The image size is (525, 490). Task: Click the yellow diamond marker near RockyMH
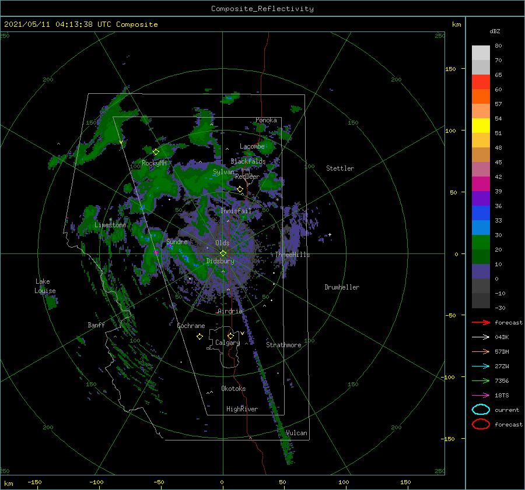tap(156, 152)
